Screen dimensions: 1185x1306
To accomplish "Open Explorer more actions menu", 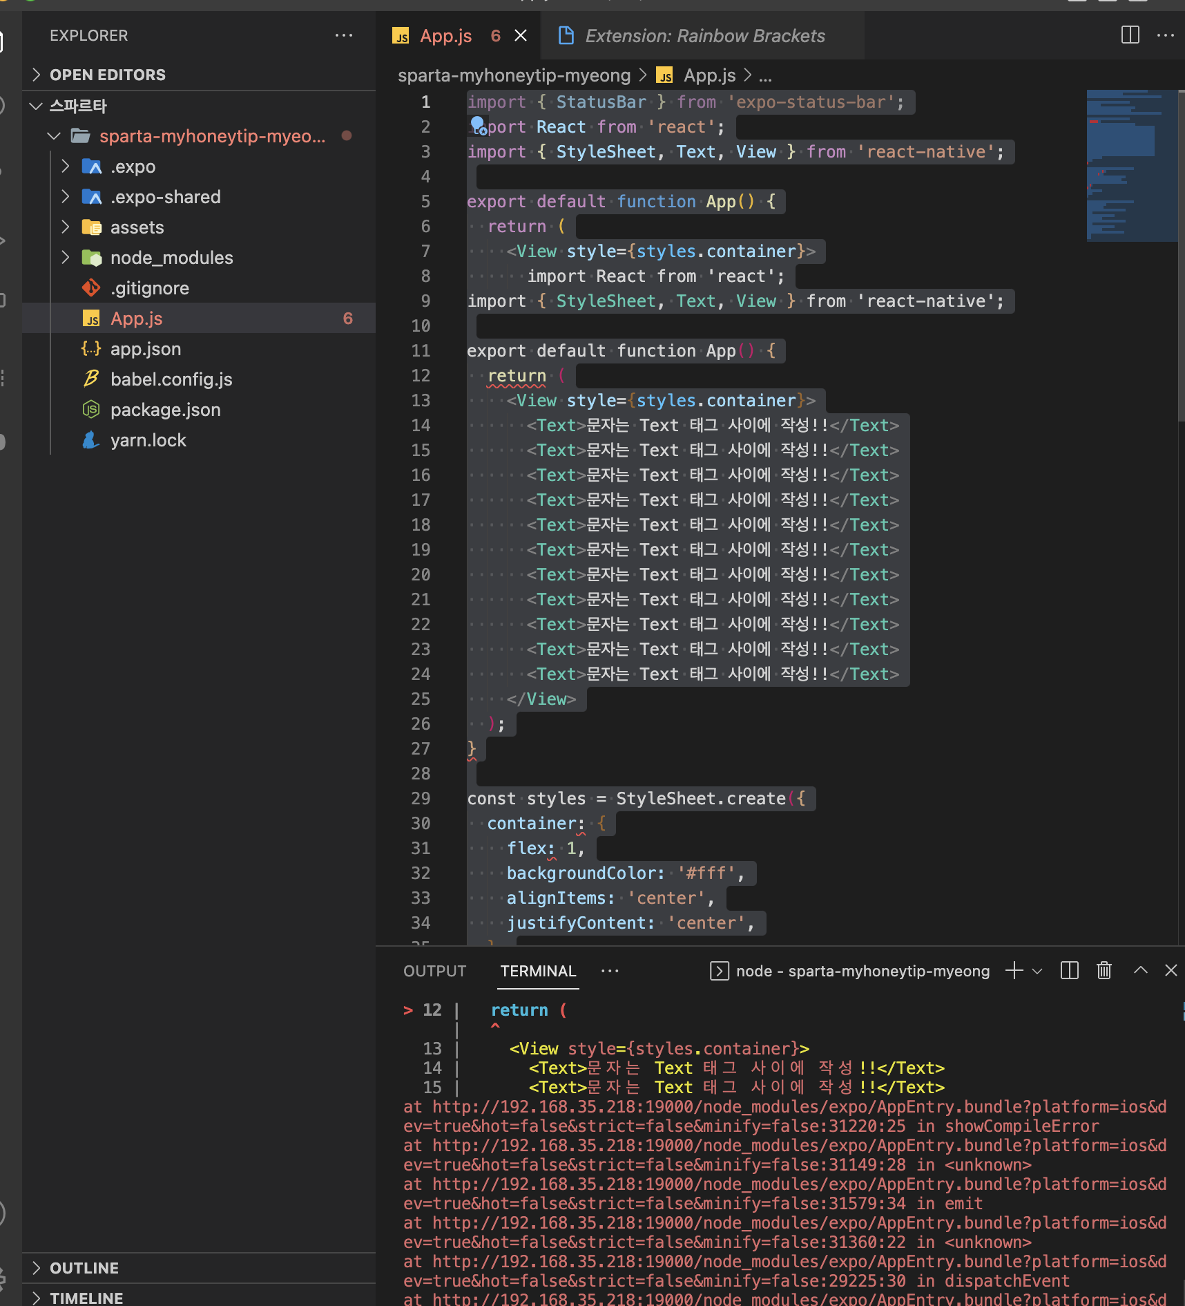I will pos(343,35).
